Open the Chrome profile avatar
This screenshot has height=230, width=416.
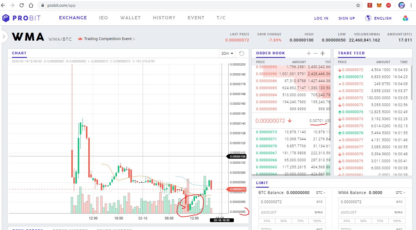(x=401, y=5)
